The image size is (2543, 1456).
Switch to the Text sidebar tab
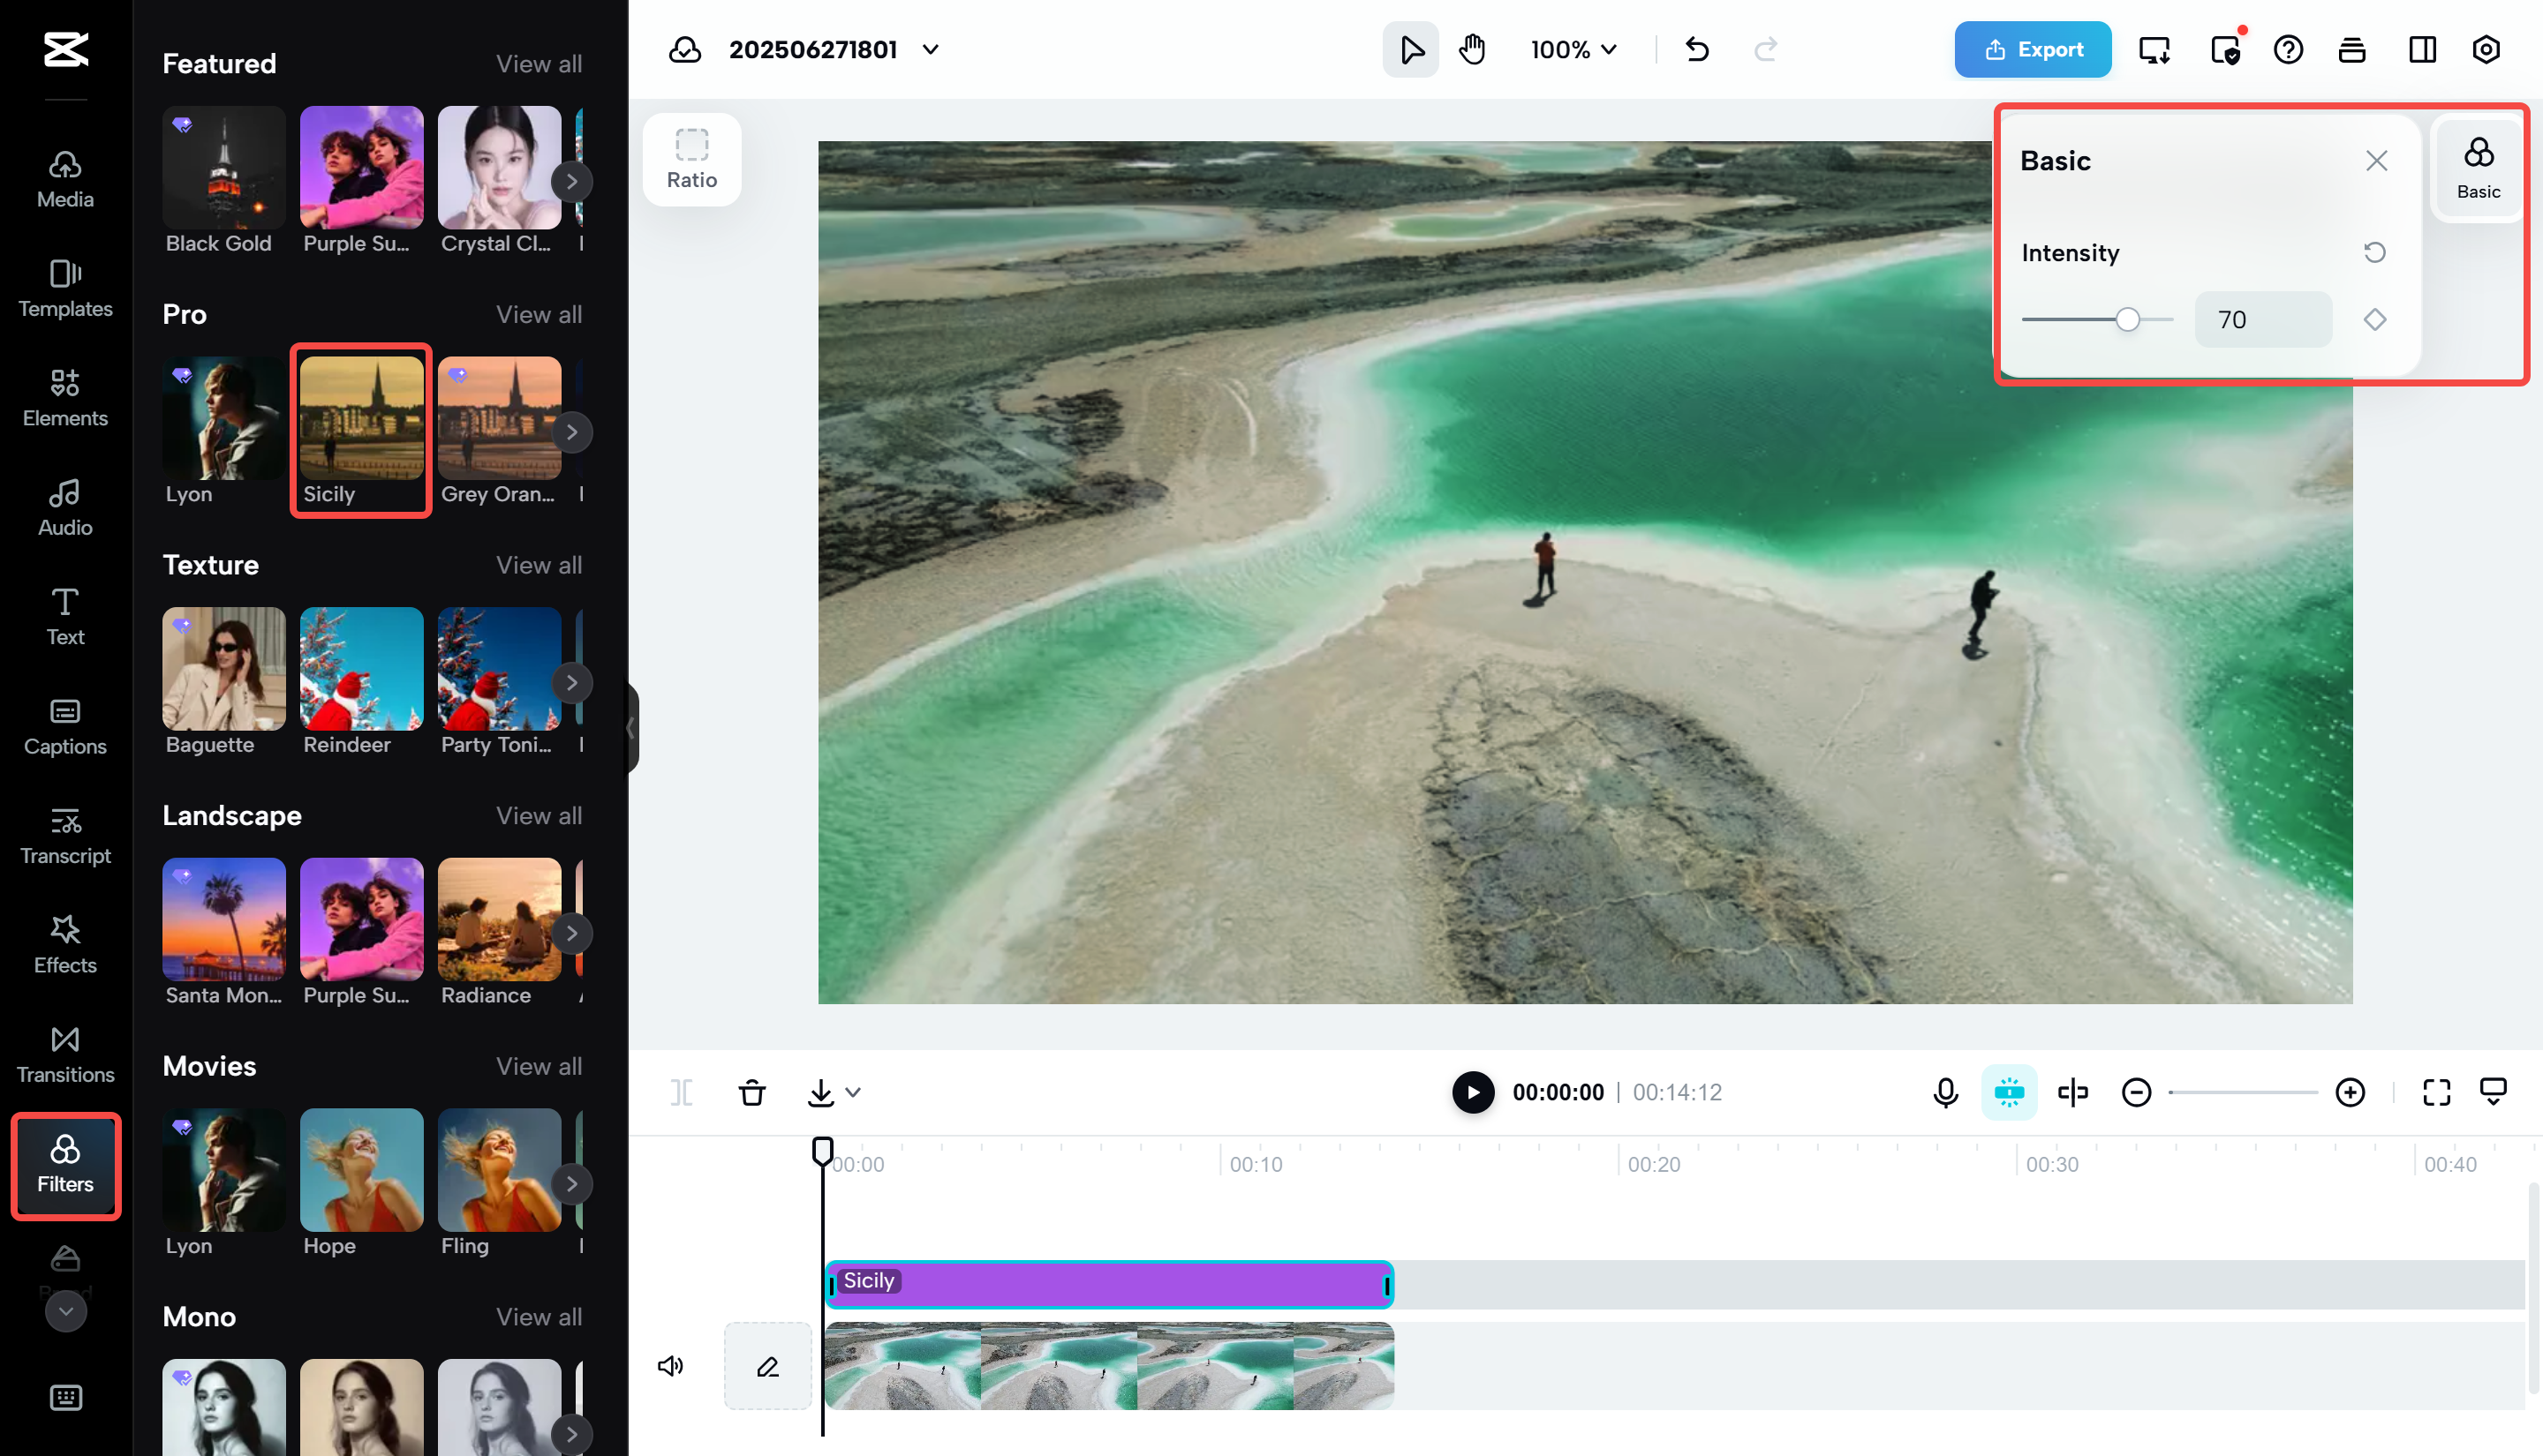pos(65,616)
